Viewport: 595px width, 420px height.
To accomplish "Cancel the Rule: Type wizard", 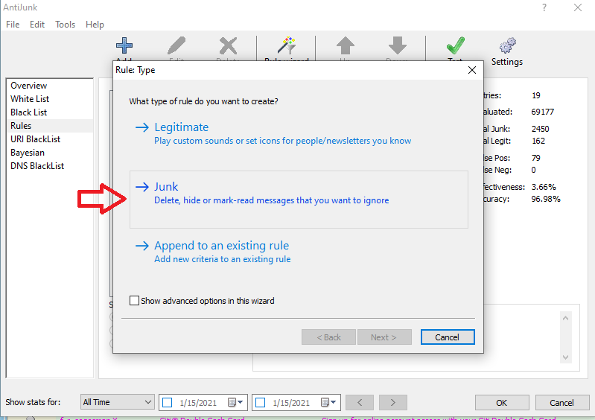I will pos(448,337).
